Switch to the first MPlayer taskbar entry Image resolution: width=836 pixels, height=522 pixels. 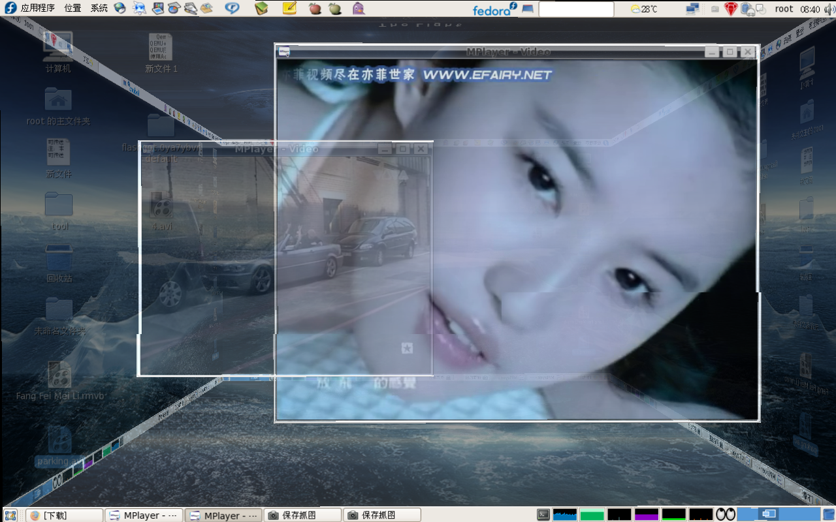[x=144, y=515]
